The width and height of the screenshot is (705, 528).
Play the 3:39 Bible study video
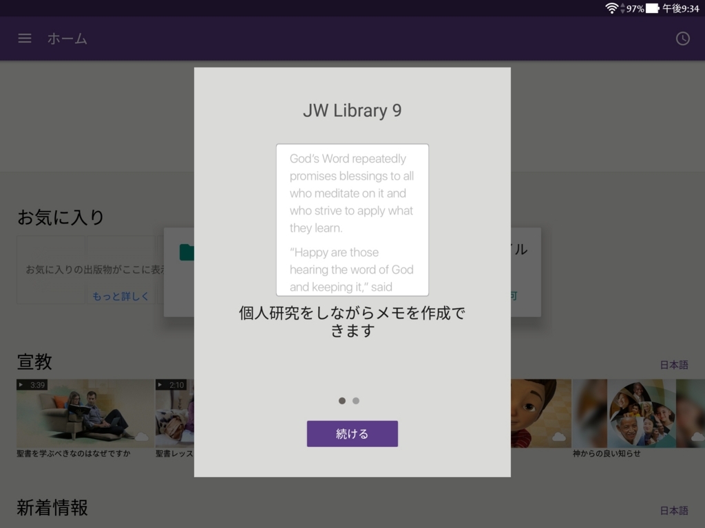(85, 413)
